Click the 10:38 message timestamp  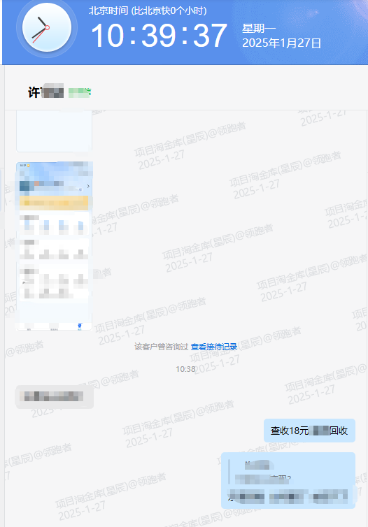pyautogui.click(x=185, y=369)
